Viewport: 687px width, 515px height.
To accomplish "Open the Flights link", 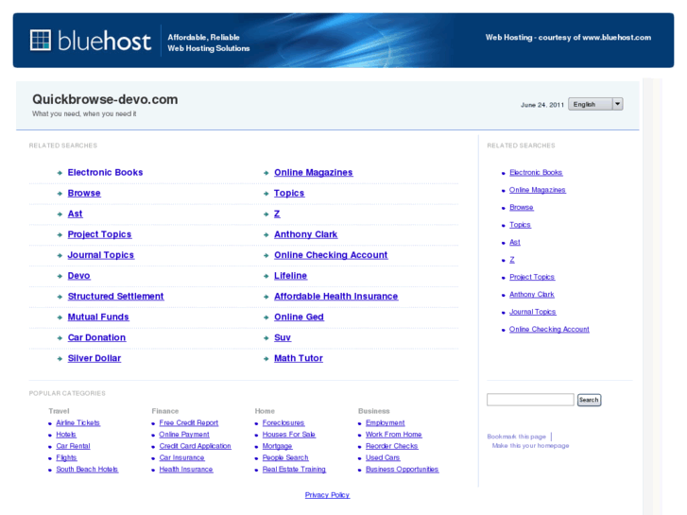I will (66, 457).
